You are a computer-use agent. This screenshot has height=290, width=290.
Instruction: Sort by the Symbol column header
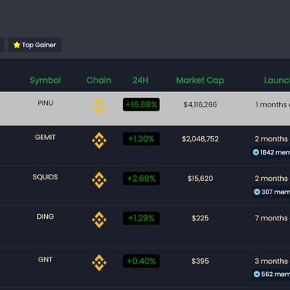click(x=46, y=80)
